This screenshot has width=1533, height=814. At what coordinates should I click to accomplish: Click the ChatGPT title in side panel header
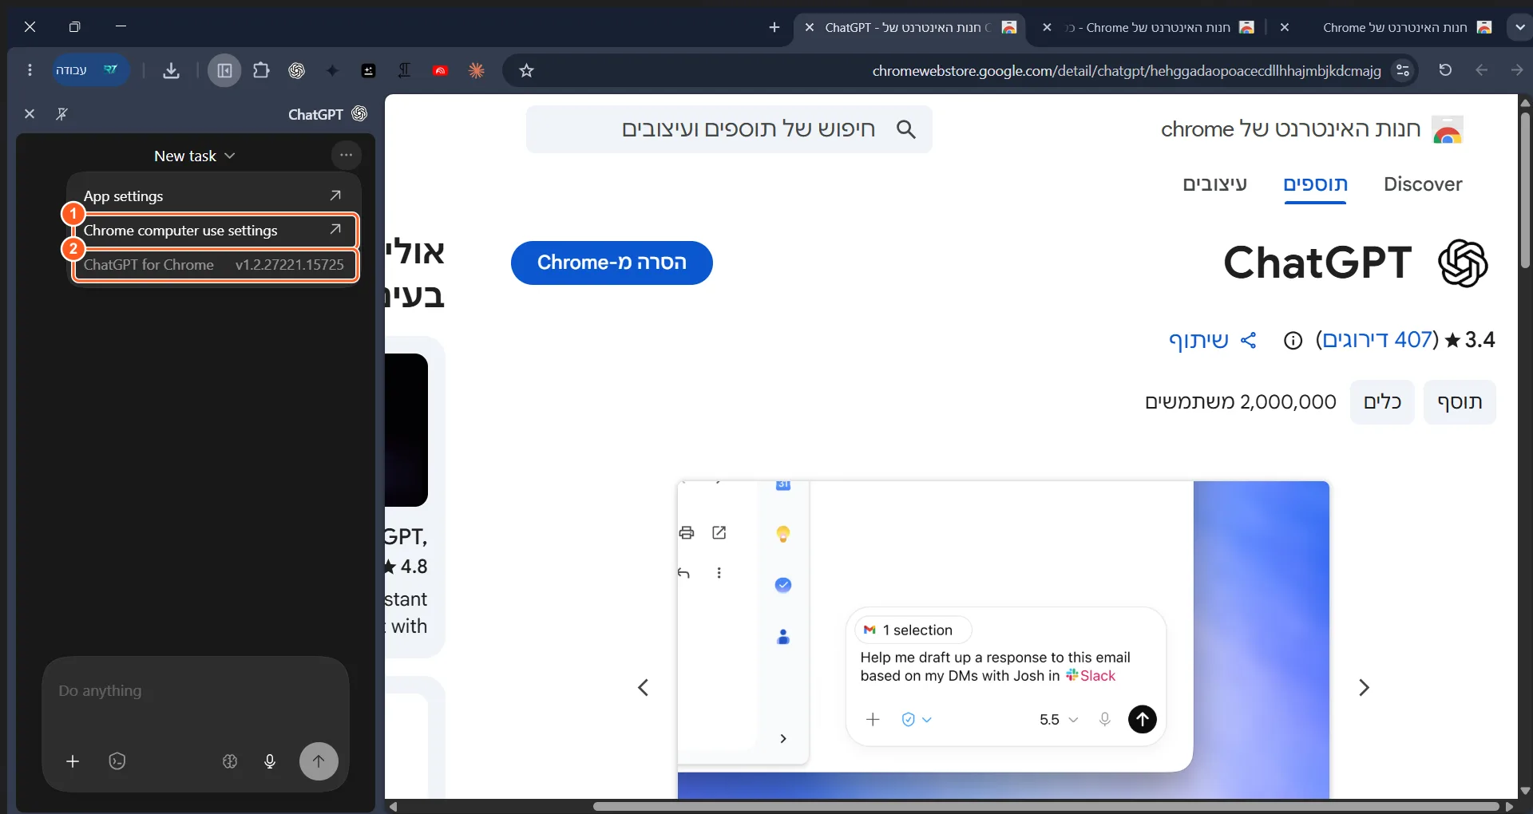click(x=315, y=114)
